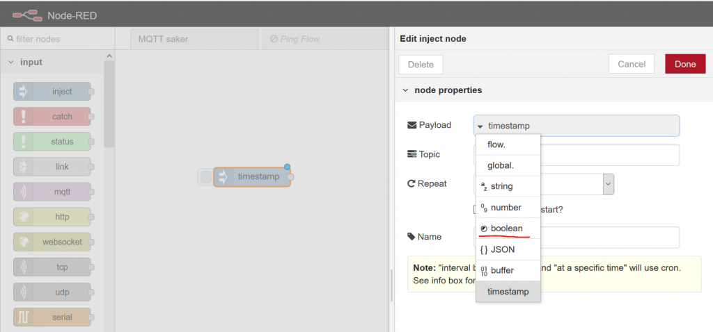
Task: Select the inject node in the palette
Action: click(x=52, y=91)
